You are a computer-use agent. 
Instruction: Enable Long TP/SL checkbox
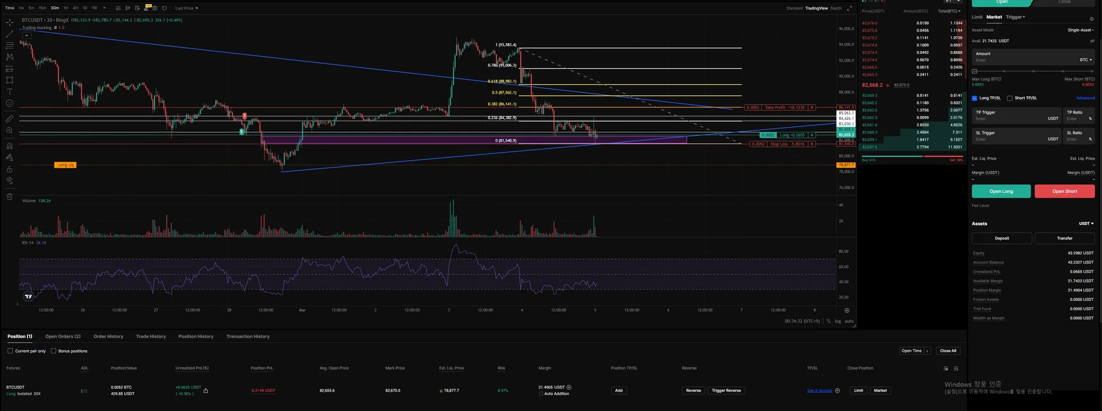(975, 98)
